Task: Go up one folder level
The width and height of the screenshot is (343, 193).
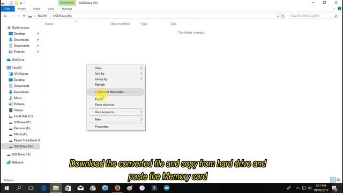Action: point(24,16)
